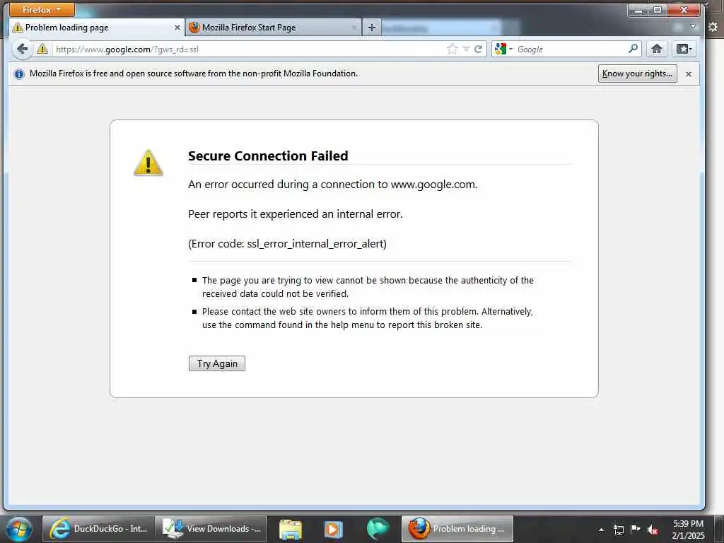Maximize the Firefox window
Image resolution: width=724 pixels, height=543 pixels.
(658, 10)
